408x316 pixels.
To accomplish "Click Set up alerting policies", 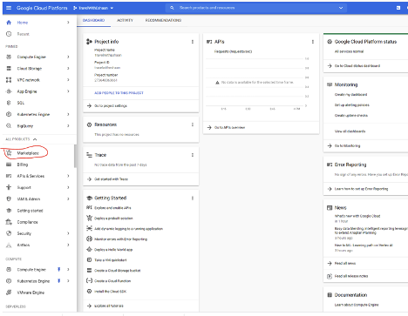I will (x=352, y=105).
